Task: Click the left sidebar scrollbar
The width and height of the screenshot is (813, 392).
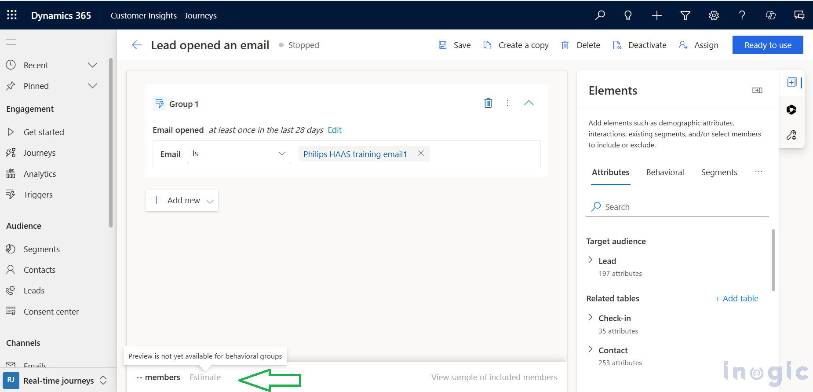Action: pyautogui.click(x=111, y=143)
